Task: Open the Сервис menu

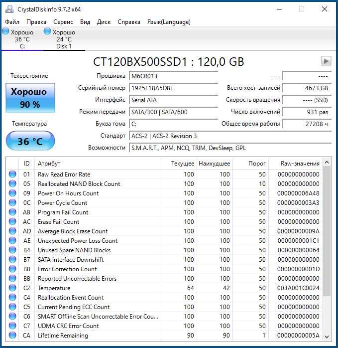Action: coord(63,22)
